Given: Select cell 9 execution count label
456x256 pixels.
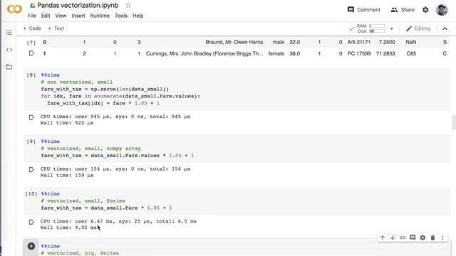Looking at the screenshot, I should pyautogui.click(x=31, y=142).
